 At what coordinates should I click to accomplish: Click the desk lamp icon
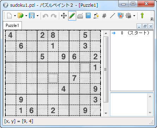click(x=96, y=16)
